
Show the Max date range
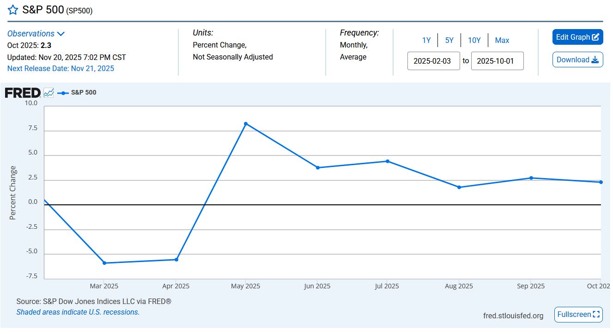click(502, 41)
